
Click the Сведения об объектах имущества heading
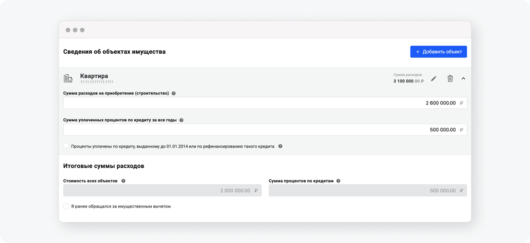coord(114,52)
